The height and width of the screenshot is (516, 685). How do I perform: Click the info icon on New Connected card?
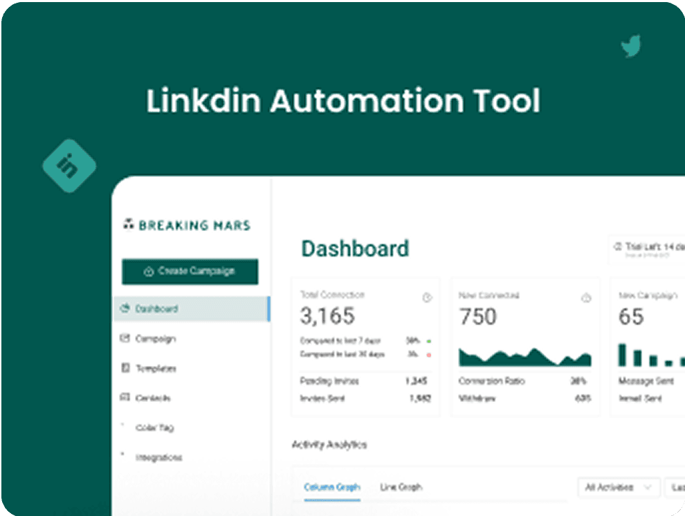[x=585, y=297]
